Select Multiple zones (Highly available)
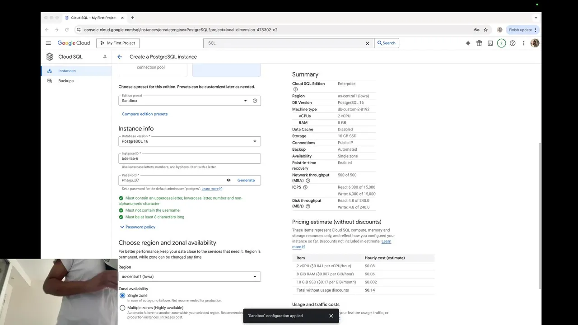This screenshot has width=578, height=325. point(122,308)
